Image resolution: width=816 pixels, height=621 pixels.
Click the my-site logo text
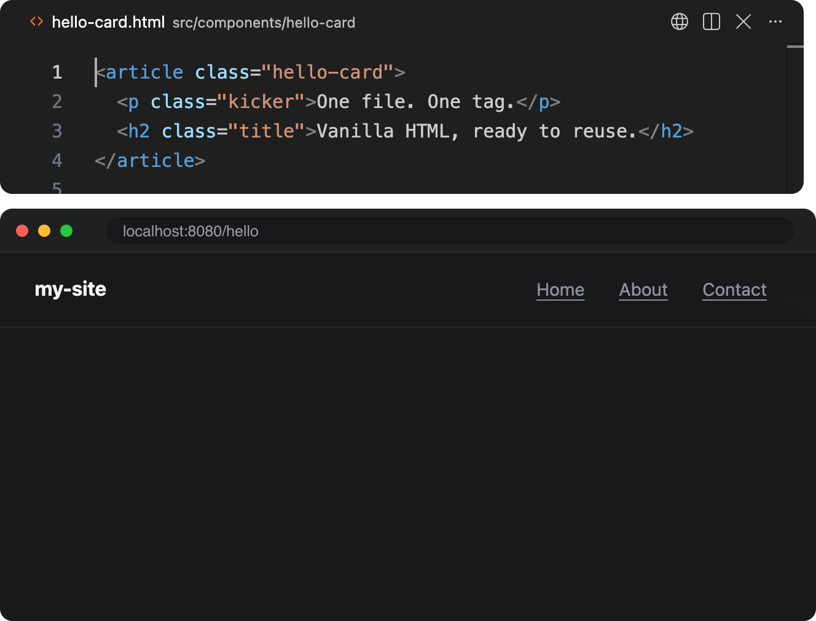point(71,289)
